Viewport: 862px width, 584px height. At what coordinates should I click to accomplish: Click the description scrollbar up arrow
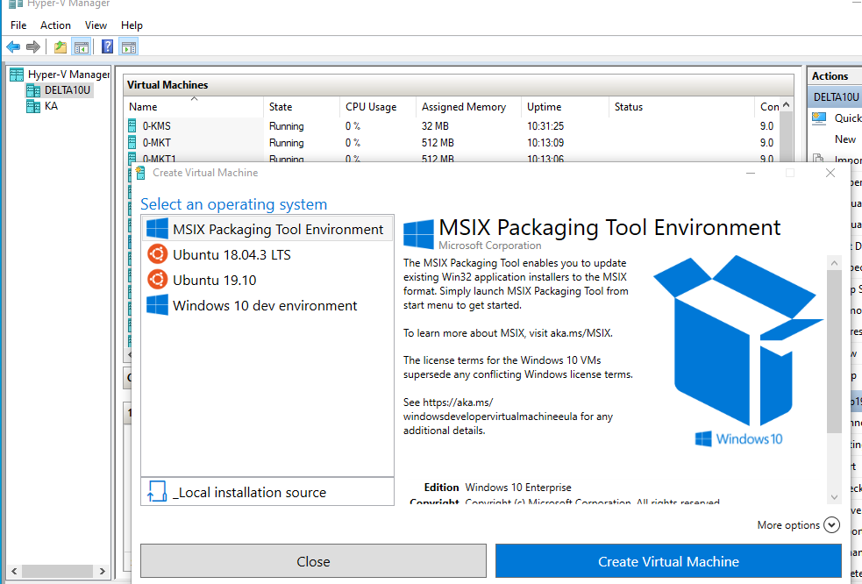pos(834,263)
